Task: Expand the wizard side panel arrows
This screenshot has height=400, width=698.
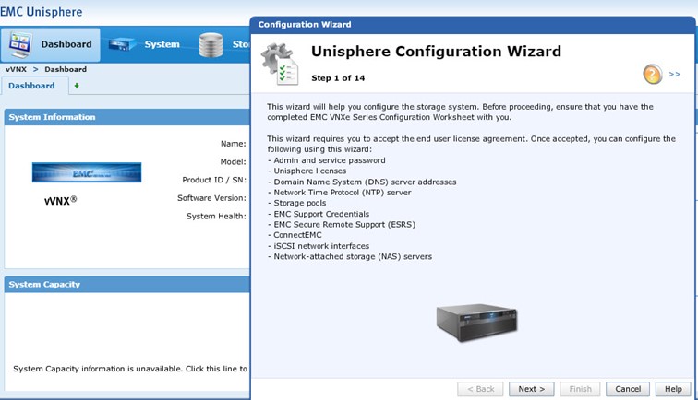Action: pyautogui.click(x=674, y=75)
